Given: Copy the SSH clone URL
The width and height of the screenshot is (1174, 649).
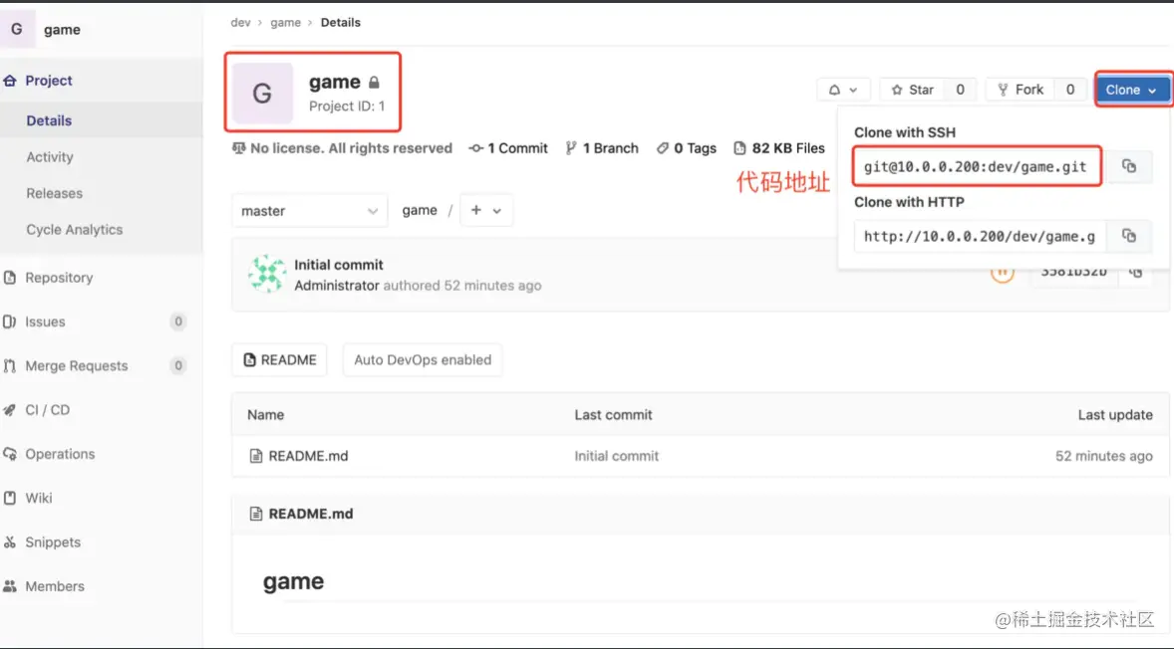Looking at the screenshot, I should (1129, 167).
